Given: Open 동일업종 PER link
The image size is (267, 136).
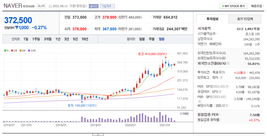Looking at the screenshot, I should [x=209, y=115].
